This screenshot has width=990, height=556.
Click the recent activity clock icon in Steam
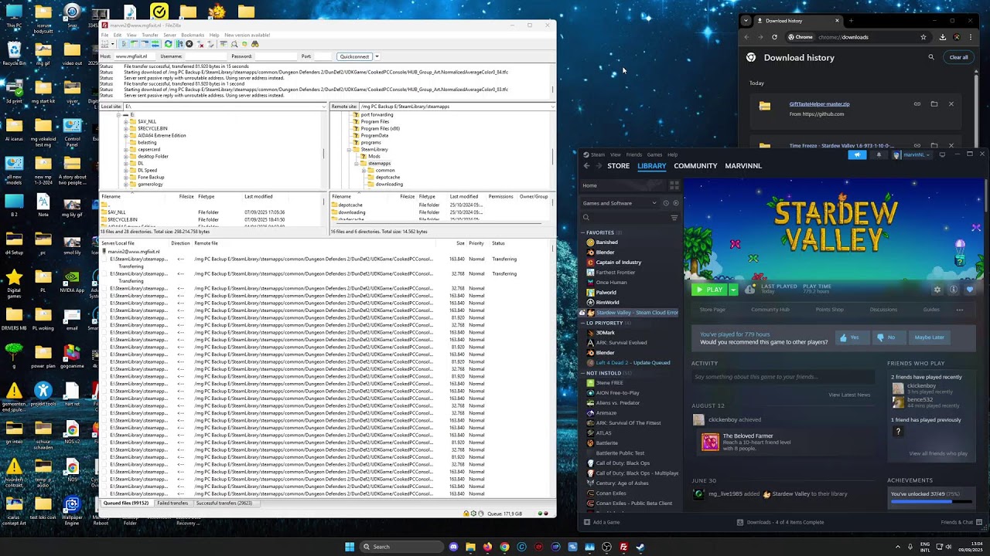666,203
